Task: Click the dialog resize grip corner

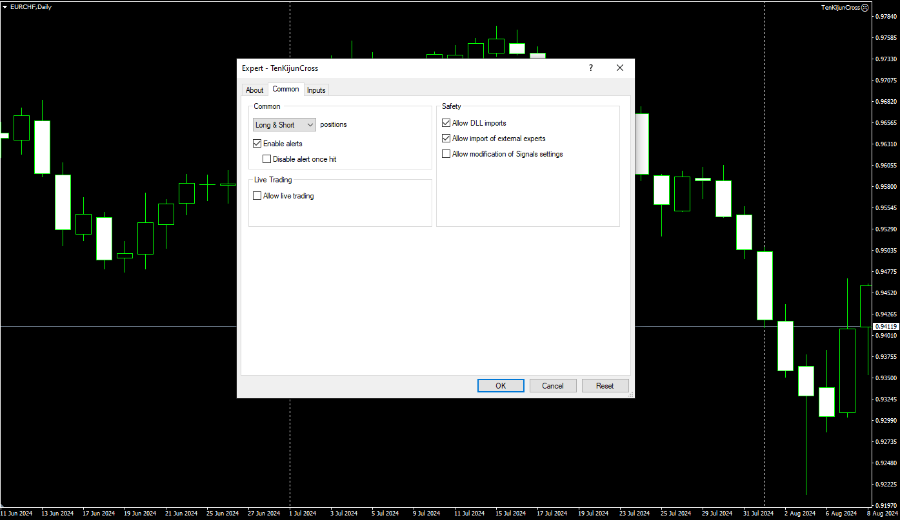Action: [630, 394]
